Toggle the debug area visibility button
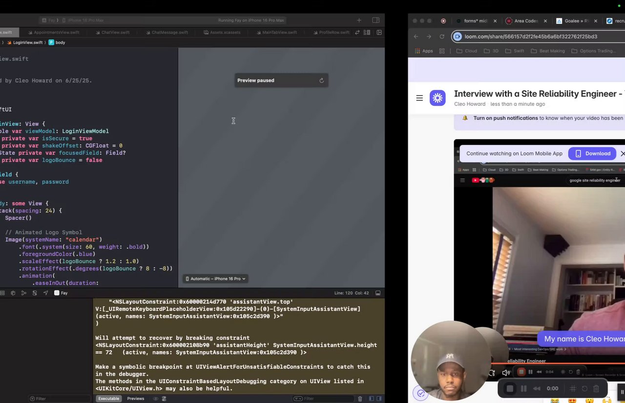The image size is (625, 403). pos(378,293)
